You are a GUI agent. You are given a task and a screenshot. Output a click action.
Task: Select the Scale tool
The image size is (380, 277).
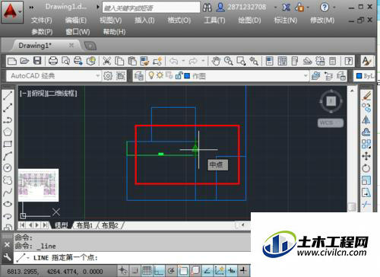[x=366, y=180]
